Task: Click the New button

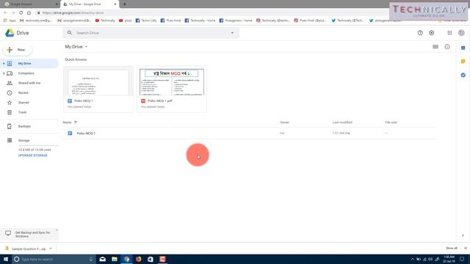Action: click(x=18, y=50)
